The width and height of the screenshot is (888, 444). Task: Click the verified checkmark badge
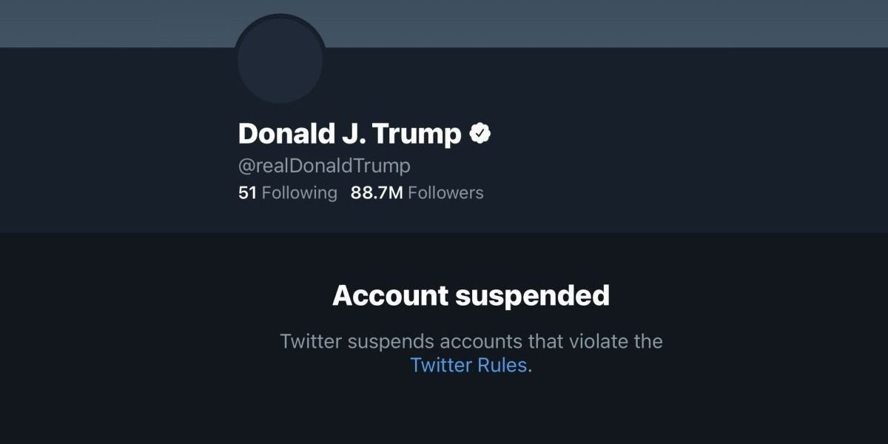pyautogui.click(x=481, y=134)
